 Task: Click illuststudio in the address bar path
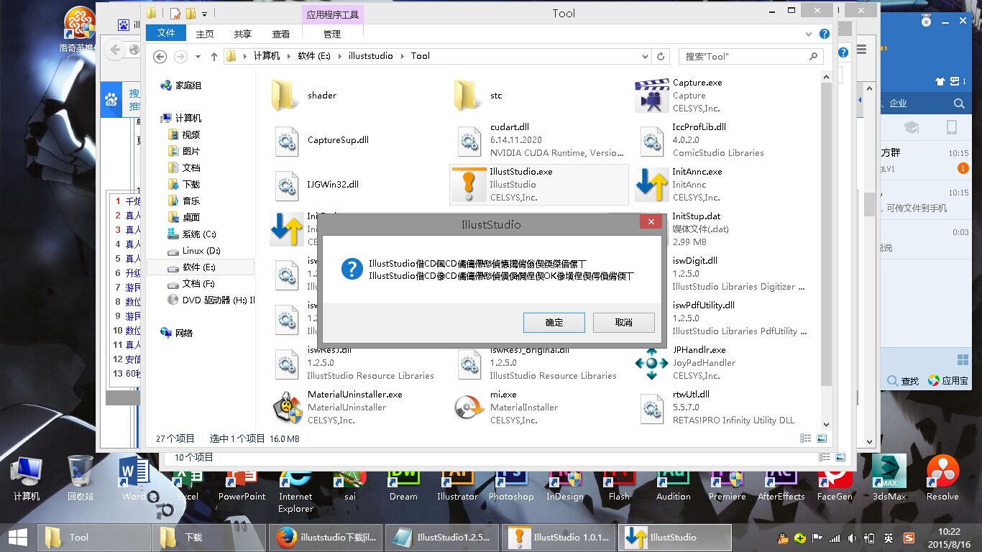(x=370, y=56)
